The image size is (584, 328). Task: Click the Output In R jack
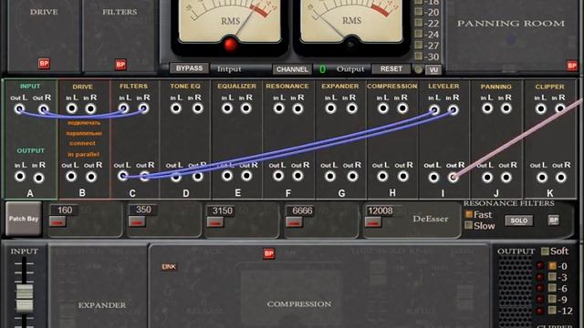pyautogui.click(x=39, y=178)
